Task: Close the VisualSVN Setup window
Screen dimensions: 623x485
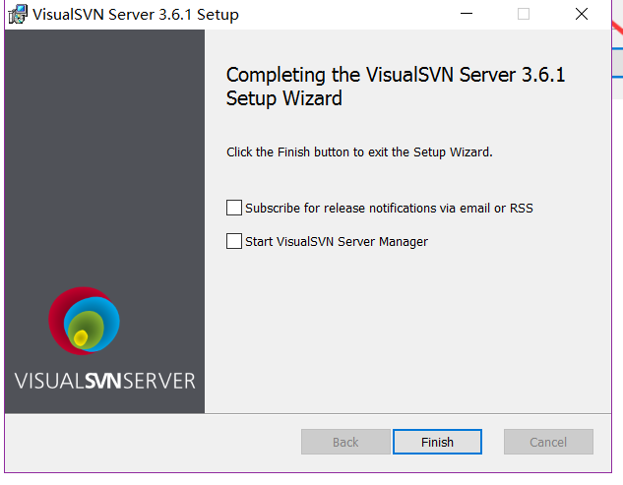Action: coord(582,14)
